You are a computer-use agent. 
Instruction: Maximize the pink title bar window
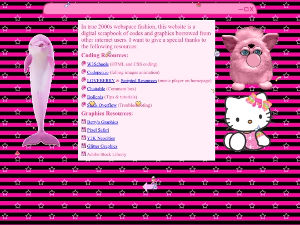pos(247,9)
